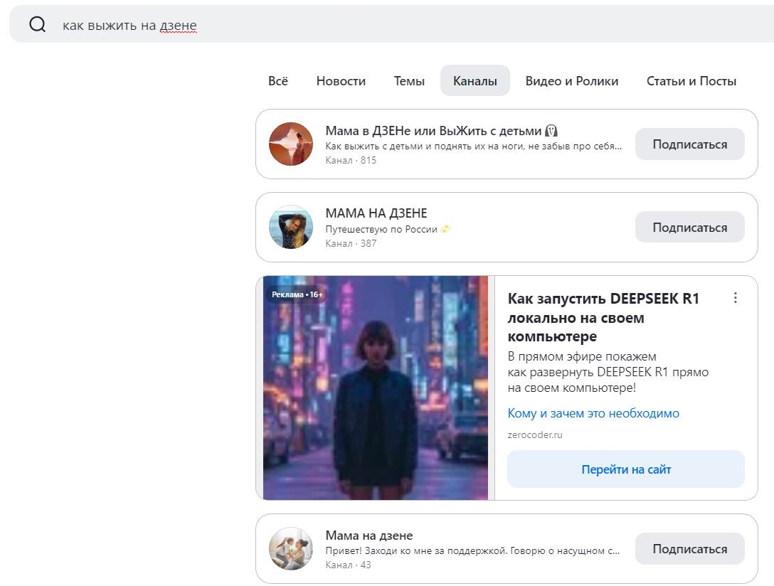Open the «Статьи и Посты» tab
The width and height of the screenshot is (774, 586).
[x=690, y=81]
